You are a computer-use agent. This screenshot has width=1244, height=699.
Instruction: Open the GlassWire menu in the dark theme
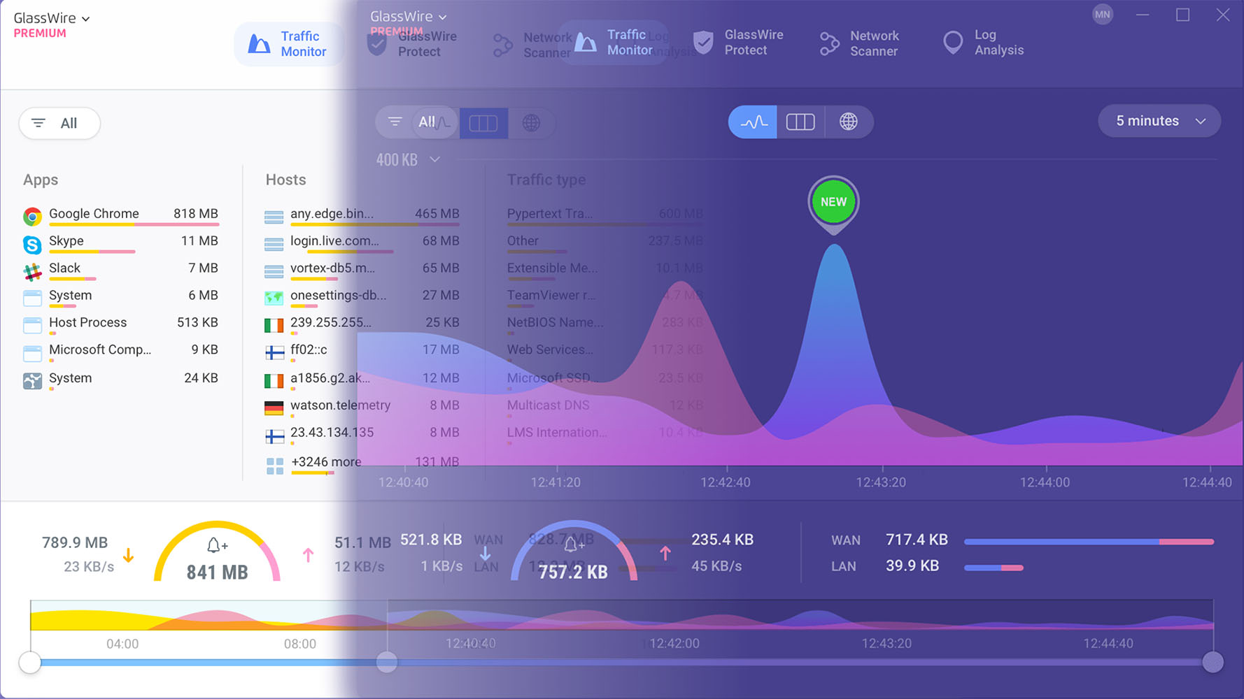(408, 16)
